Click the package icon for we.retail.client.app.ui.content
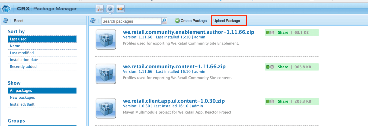Viewport: 368px width, 126px height. [x=106, y=108]
